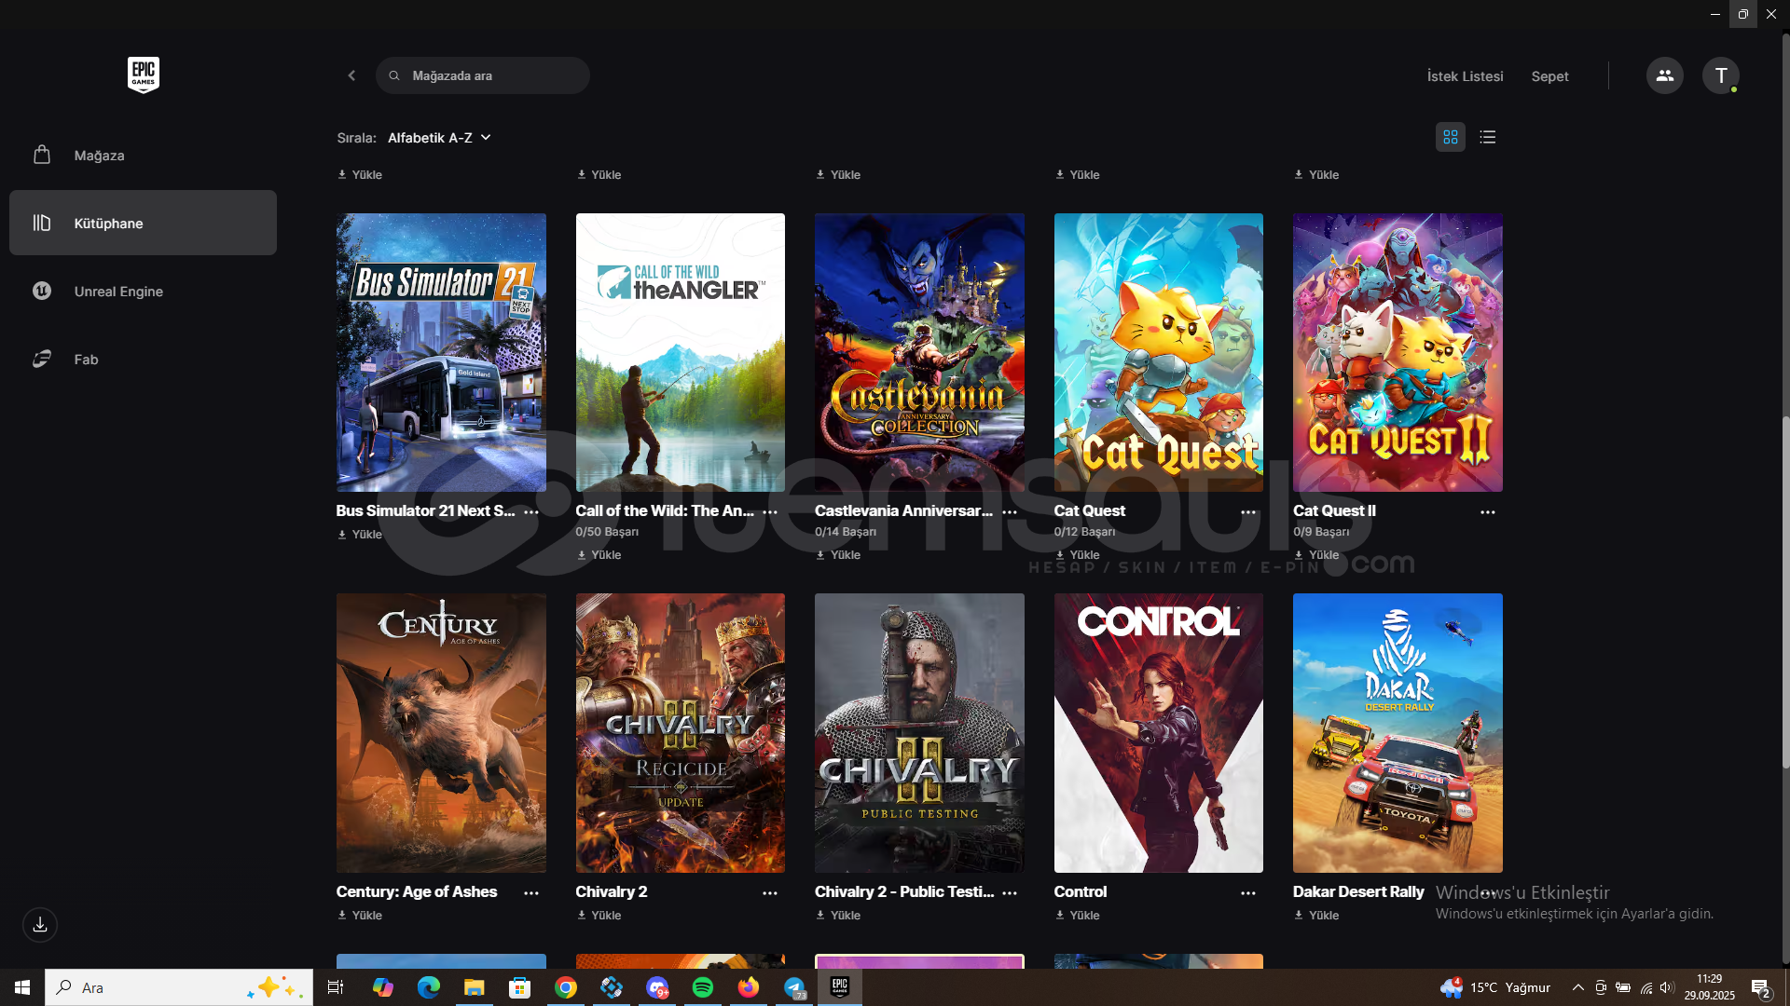This screenshot has width=1790, height=1006.
Task: Open downloads icon in sidebar
Action: 40,925
